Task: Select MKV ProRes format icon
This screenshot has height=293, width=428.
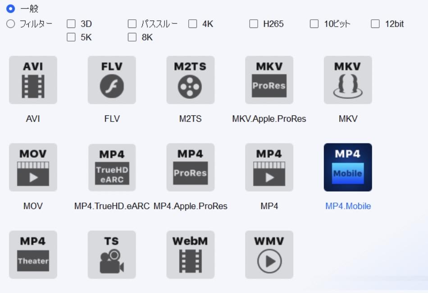Action: tap(269, 80)
